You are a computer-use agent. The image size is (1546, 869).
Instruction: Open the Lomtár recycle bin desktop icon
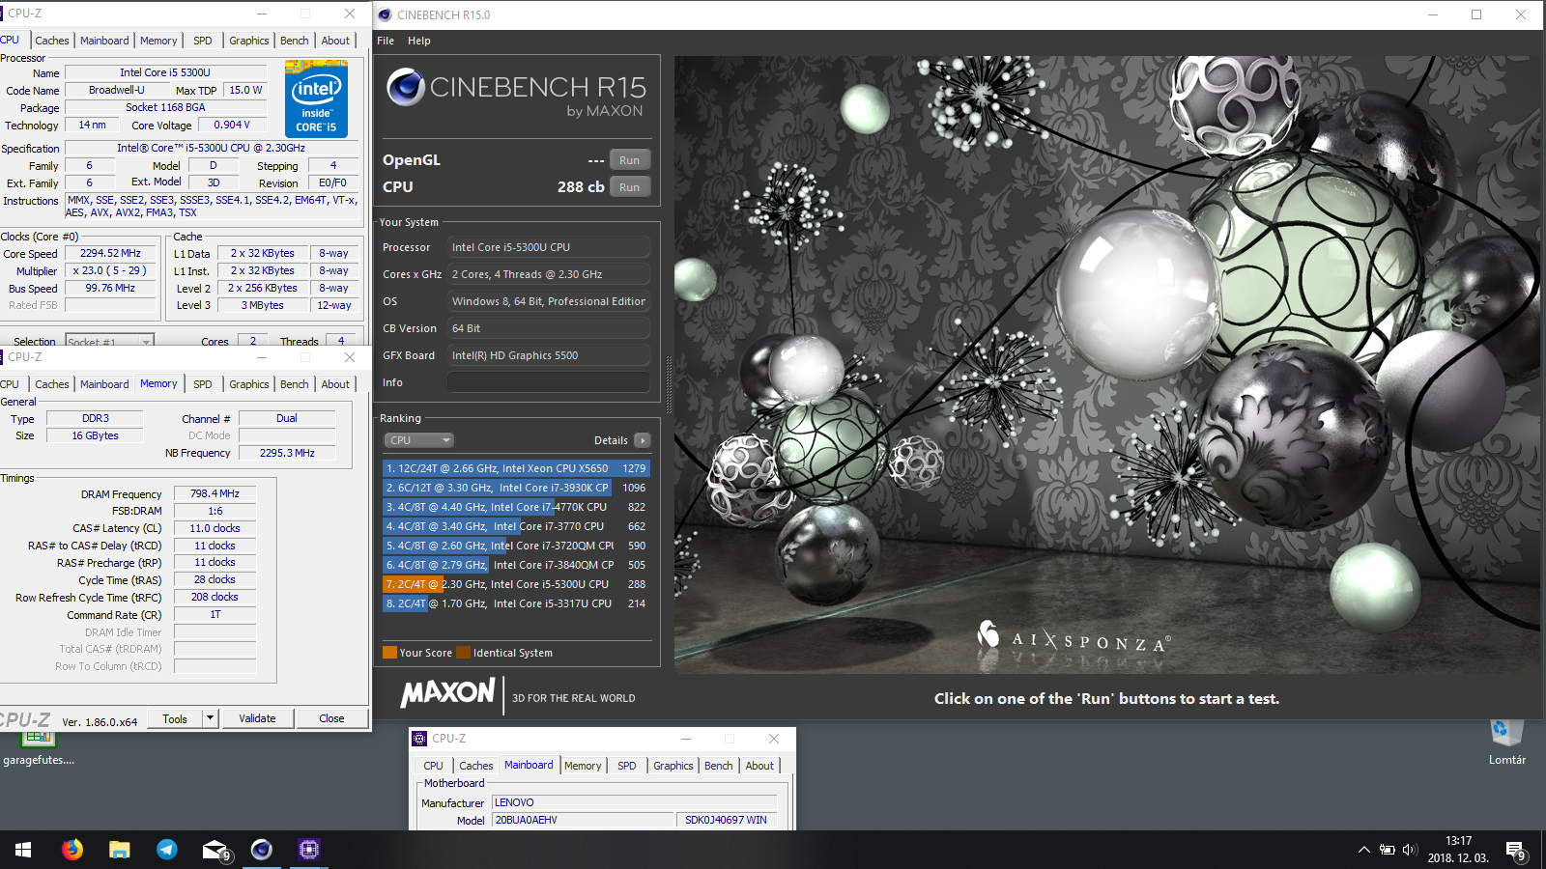tap(1506, 742)
